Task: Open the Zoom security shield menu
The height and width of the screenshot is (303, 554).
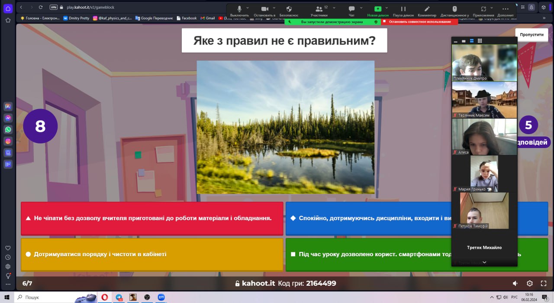Action: [x=289, y=9]
